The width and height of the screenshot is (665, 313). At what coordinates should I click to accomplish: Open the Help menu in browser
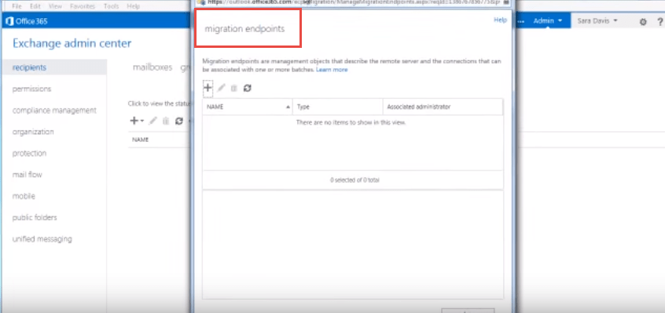click(x=133, y=6)
